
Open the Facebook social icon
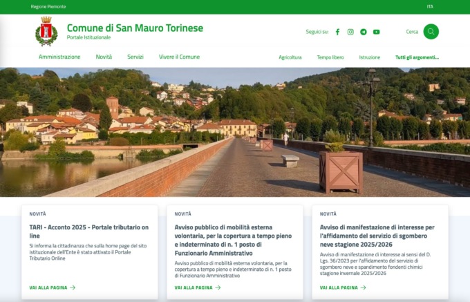click(x=337, y=32)
